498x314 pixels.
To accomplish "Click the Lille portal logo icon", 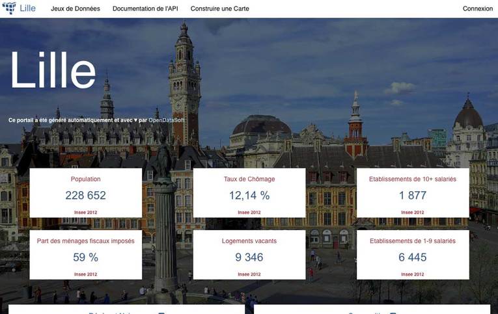I will click(9, 8).
